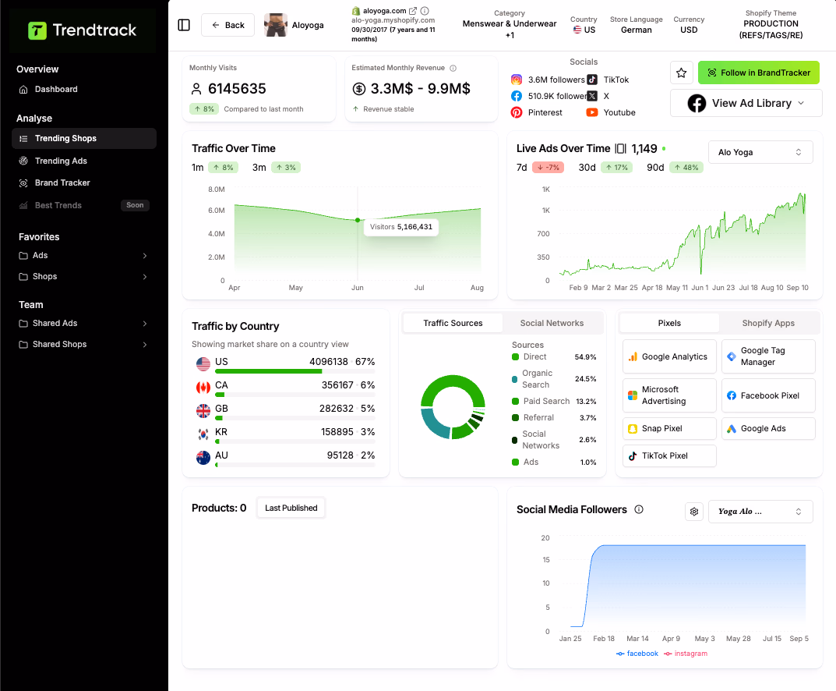Click the Google Analytics pixel card
This screenshot has width=836, height=691.
coord(669,356)
